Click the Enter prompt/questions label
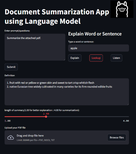Screen dimensions: 136x154 [17, 31]
